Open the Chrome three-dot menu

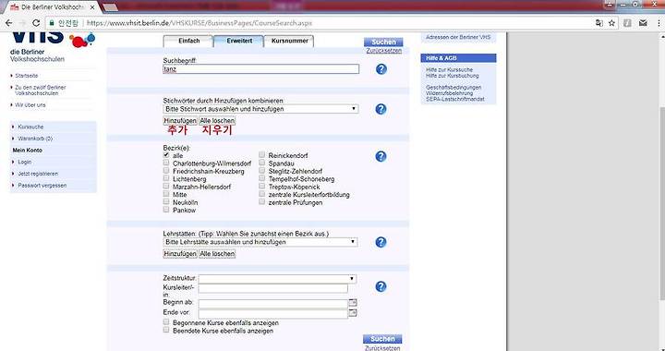(659, 23)
